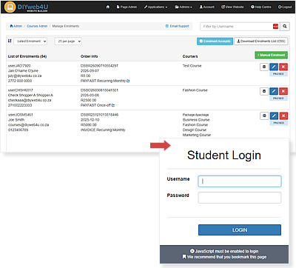The image size is (296, 268).
Task: Expand the Admins menu
Action: coord(184,7)
